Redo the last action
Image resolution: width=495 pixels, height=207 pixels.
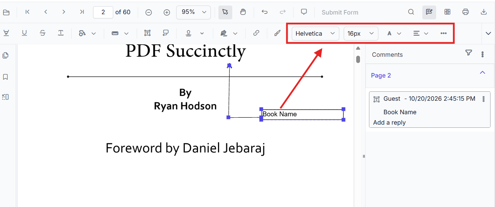pos(283,12)
